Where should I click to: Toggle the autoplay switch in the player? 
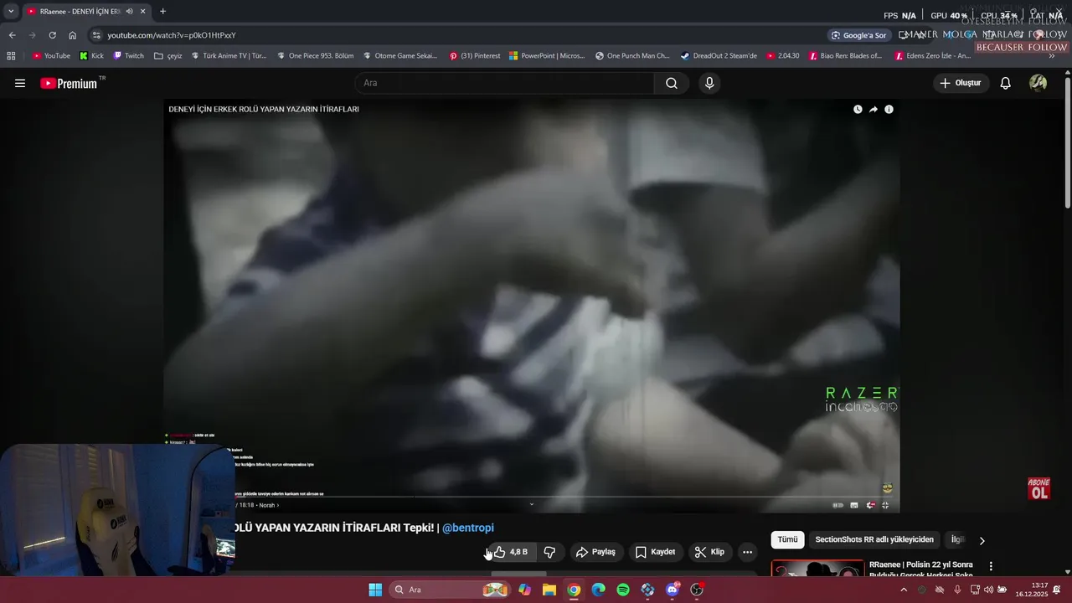(x=837, y=505)
